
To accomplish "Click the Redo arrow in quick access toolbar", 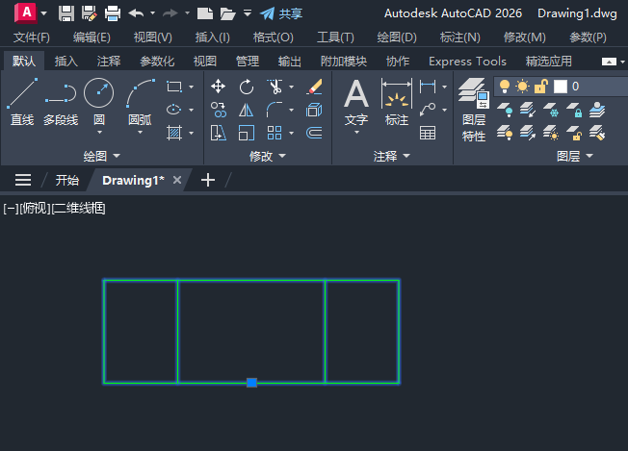I will point(170,13).
